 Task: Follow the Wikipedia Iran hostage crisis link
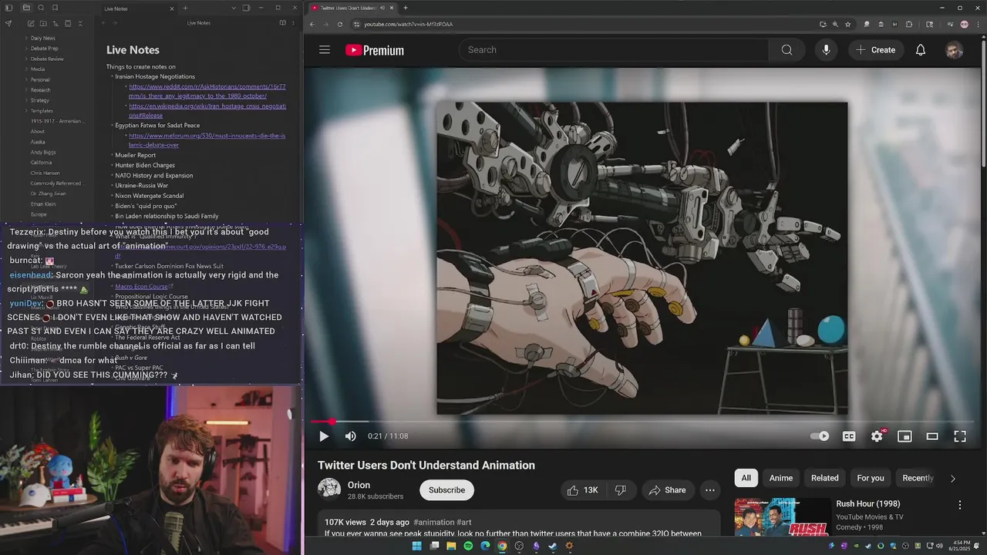(x=207, y=110)
